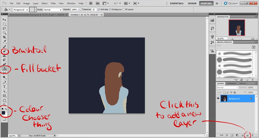Activate the Hand tool

click(4, 100)
